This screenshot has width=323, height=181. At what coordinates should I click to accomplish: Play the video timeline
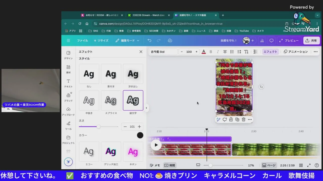click(x=156, y=145)
